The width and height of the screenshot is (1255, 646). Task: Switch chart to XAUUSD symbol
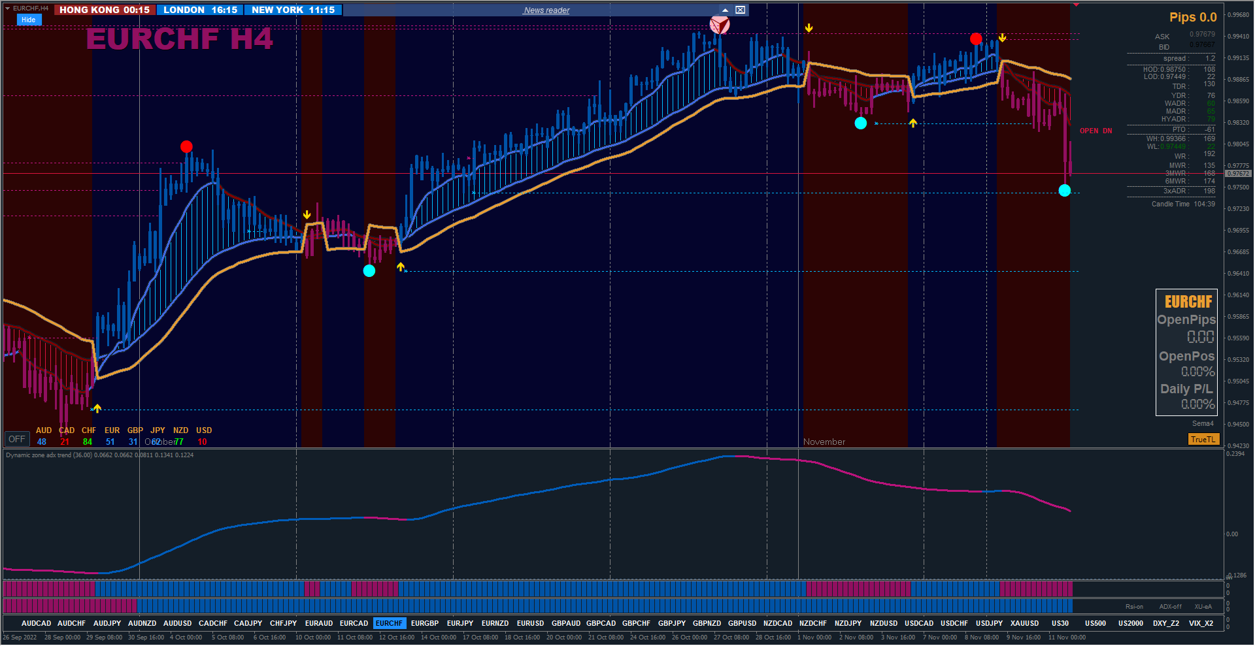1024,623
